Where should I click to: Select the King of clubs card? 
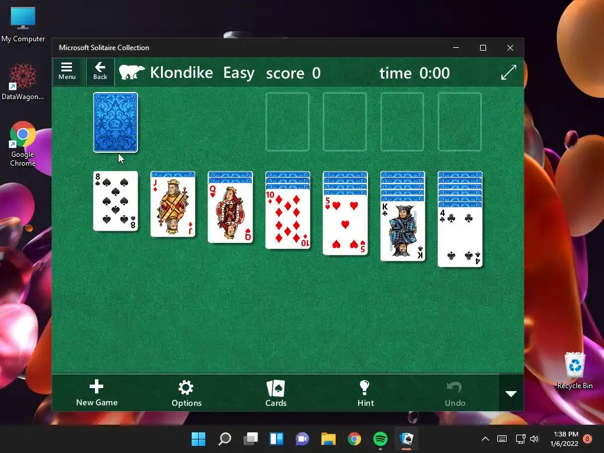(402, 231)
